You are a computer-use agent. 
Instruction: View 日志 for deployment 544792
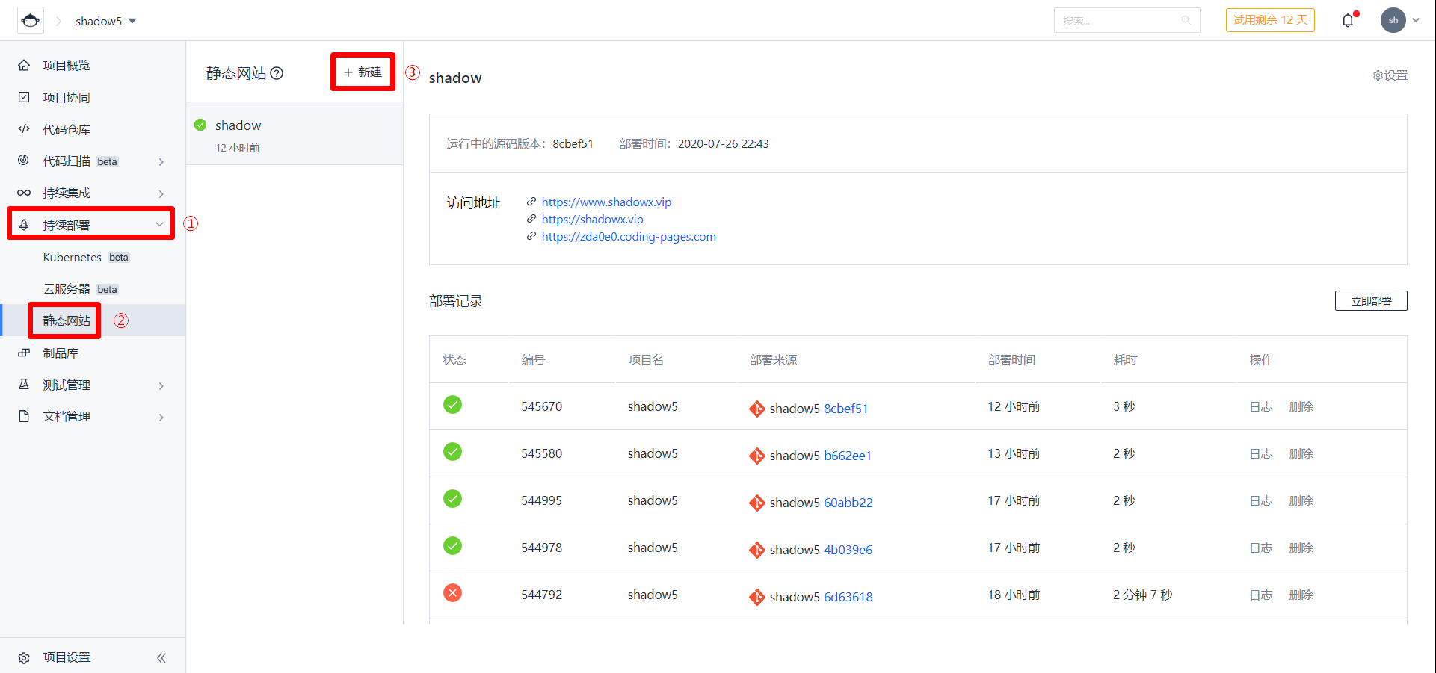[1261, 595]
